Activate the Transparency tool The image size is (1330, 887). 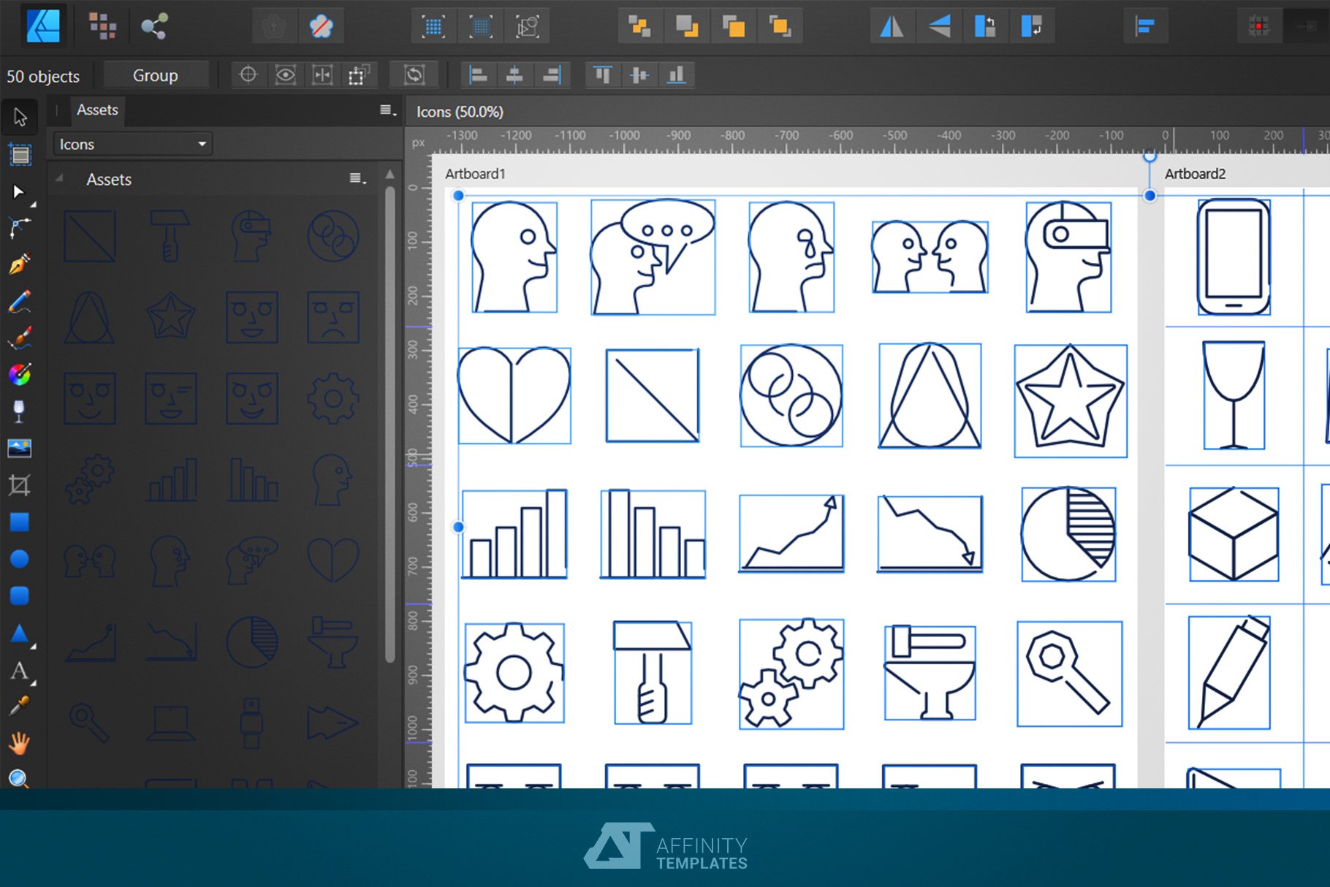(20, 411)
